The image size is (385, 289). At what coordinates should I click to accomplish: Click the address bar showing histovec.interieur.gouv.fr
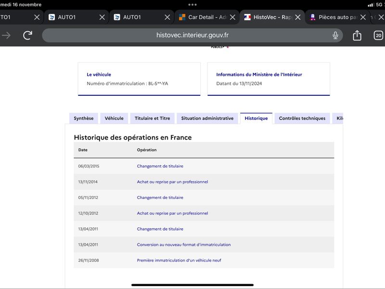coord(192,35)
